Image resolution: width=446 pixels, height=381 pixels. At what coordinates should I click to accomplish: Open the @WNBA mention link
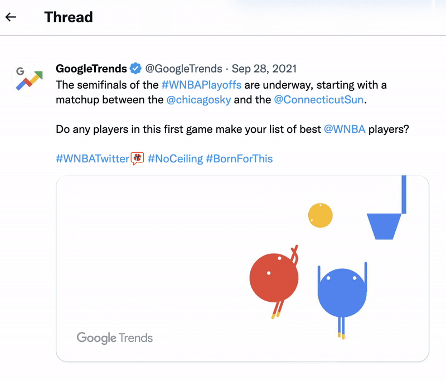[x=345, y=129]
